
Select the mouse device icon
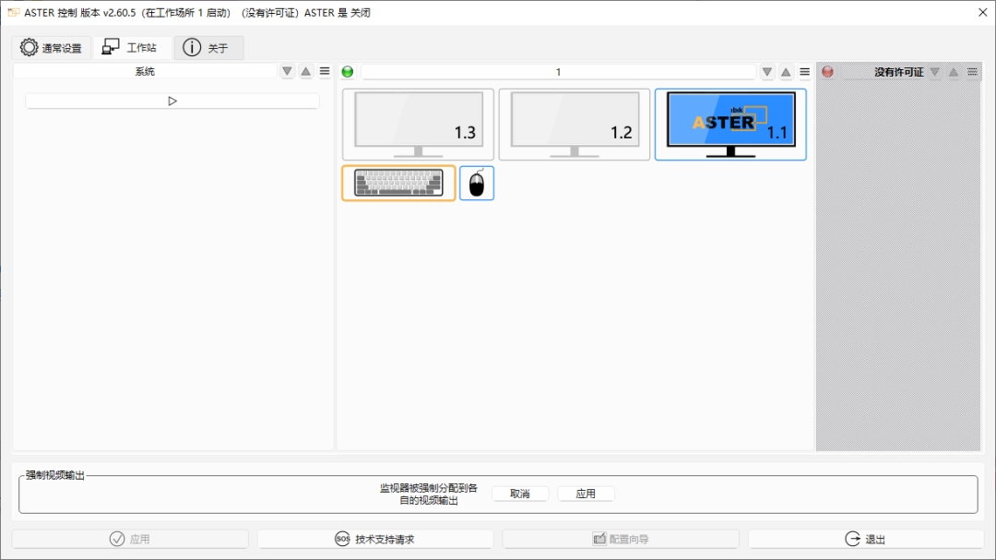click(x=477, y=184)
